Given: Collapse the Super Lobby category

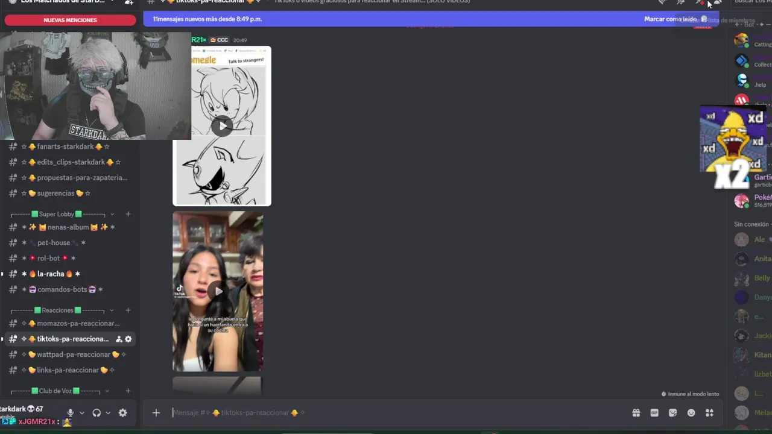Looking at the screenshot, I should pyautogui.click(x=62, y=214).
